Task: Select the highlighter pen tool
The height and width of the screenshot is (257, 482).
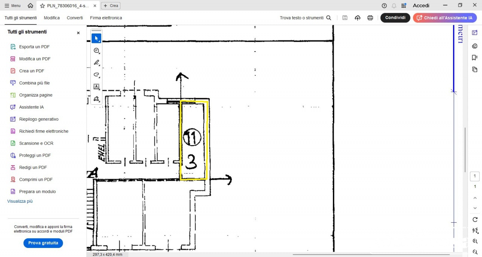Action: pos(96,63)
